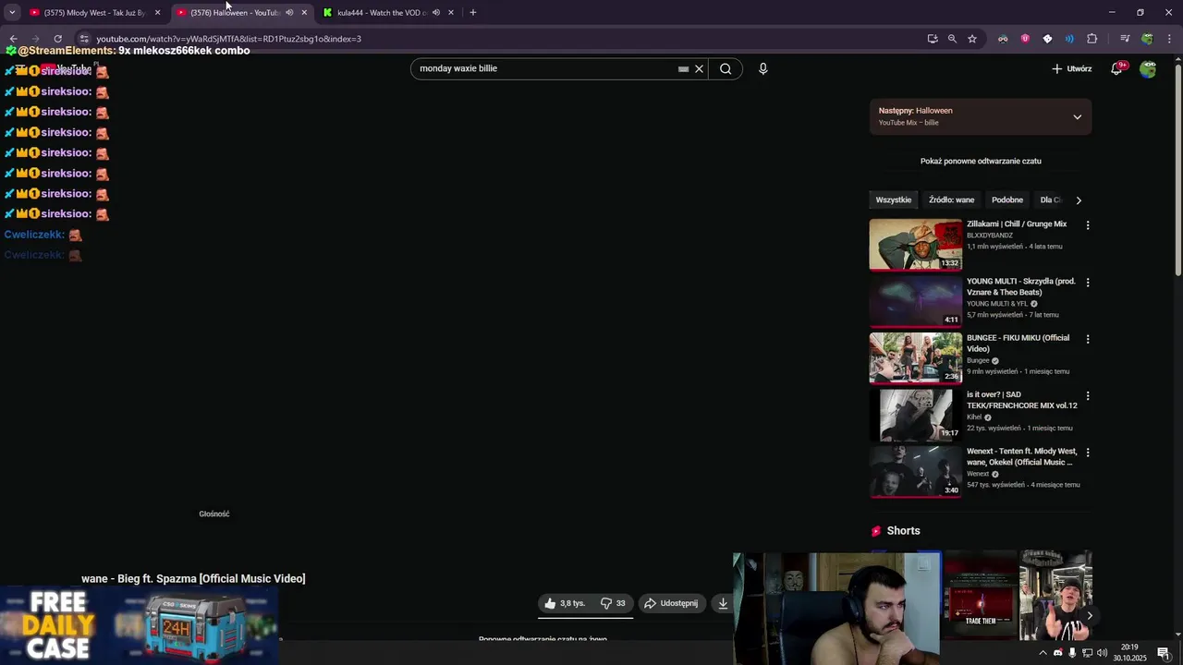Open the media control music-note icon
Viewport: 1183px width, 665px height.
(1125, 39)
